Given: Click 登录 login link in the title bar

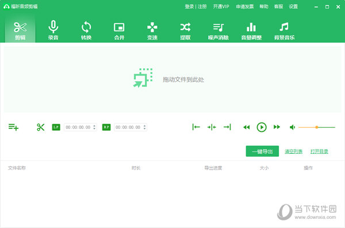Looking at the screenshot, I should 189,6.
